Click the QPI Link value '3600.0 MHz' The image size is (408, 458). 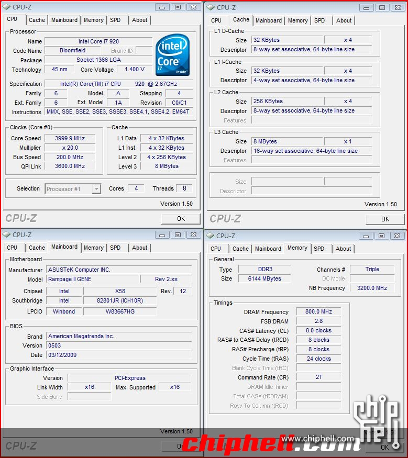(x=70, y=166)
